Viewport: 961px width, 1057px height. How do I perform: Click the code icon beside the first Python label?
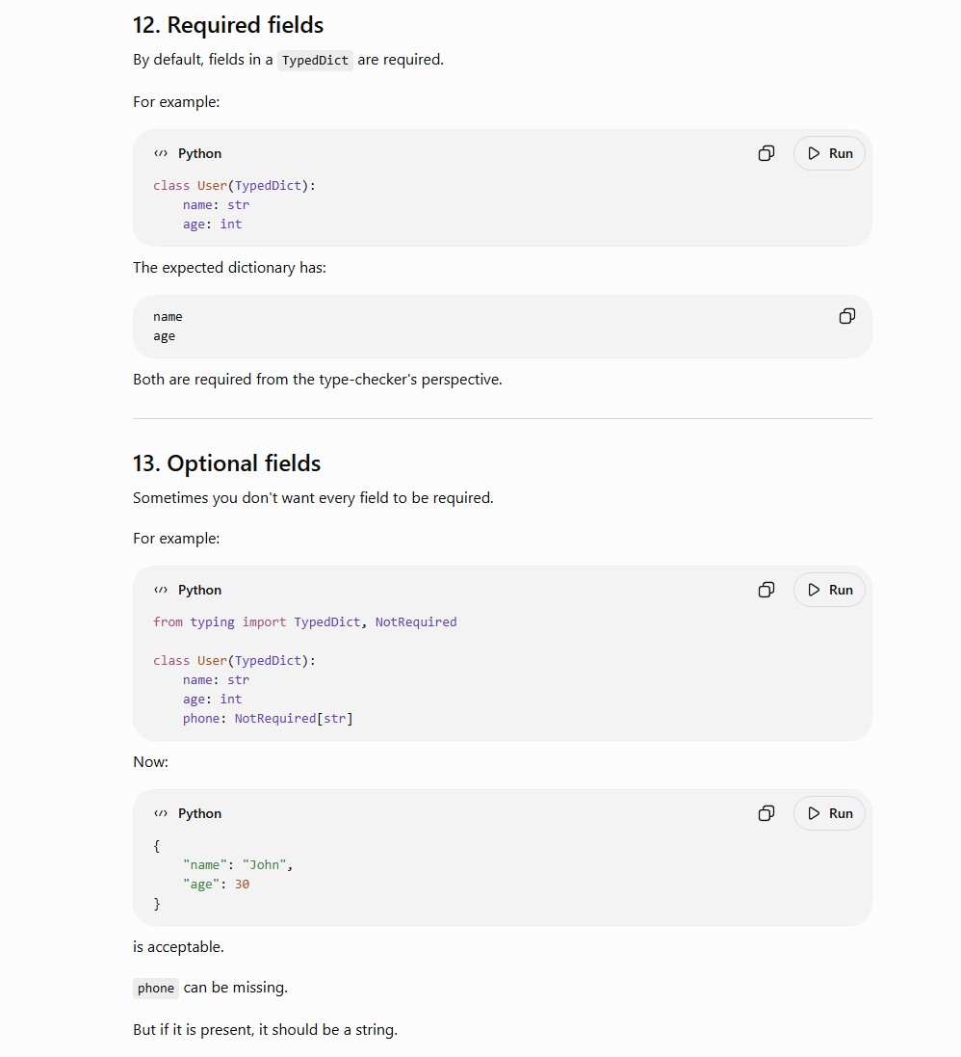click(161, 154)
